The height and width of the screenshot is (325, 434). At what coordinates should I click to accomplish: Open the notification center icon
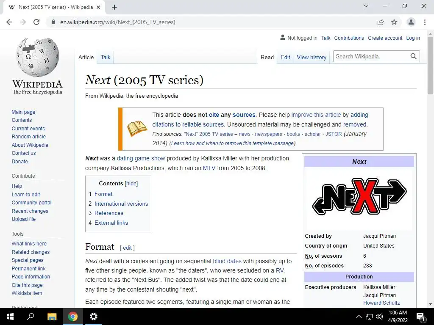tap(420, 317)
